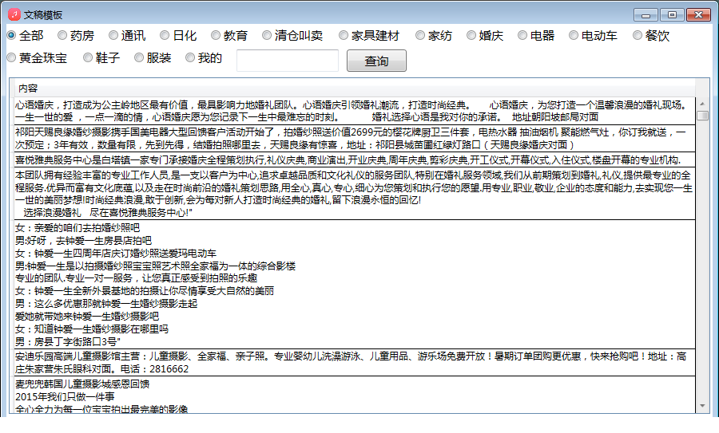Switch to the 我的 templates option

click(191, 57)
